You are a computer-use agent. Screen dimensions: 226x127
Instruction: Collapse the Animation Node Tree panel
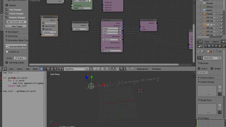(x=17, y=40)
